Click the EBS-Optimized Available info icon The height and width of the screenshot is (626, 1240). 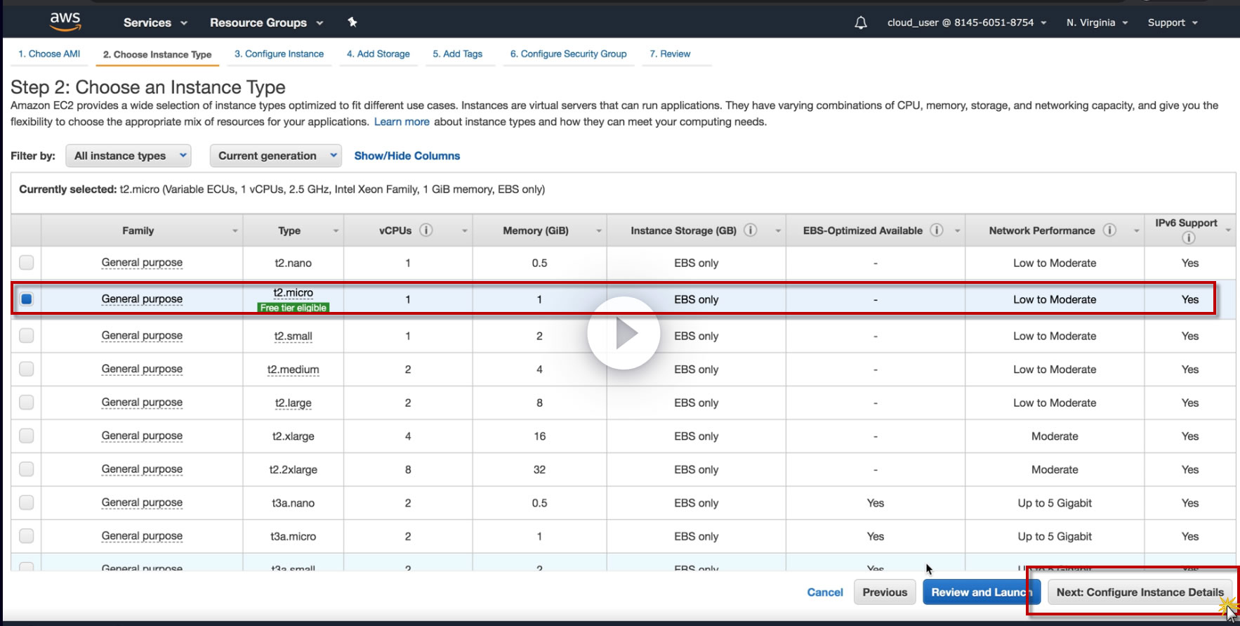pyautogui.click(x=937, y=230)
